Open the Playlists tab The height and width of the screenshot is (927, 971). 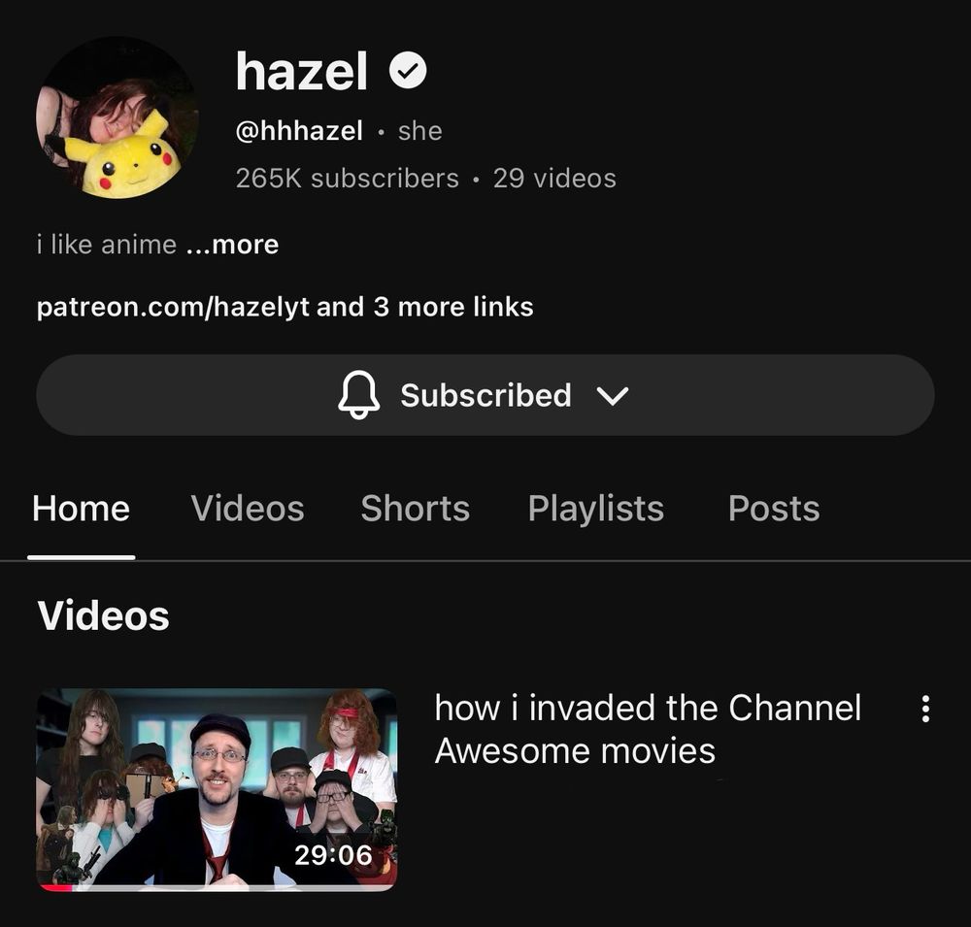pos(596,509)
